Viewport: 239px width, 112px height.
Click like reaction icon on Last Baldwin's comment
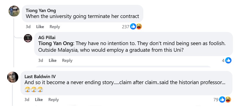click(x=222, y=99)
